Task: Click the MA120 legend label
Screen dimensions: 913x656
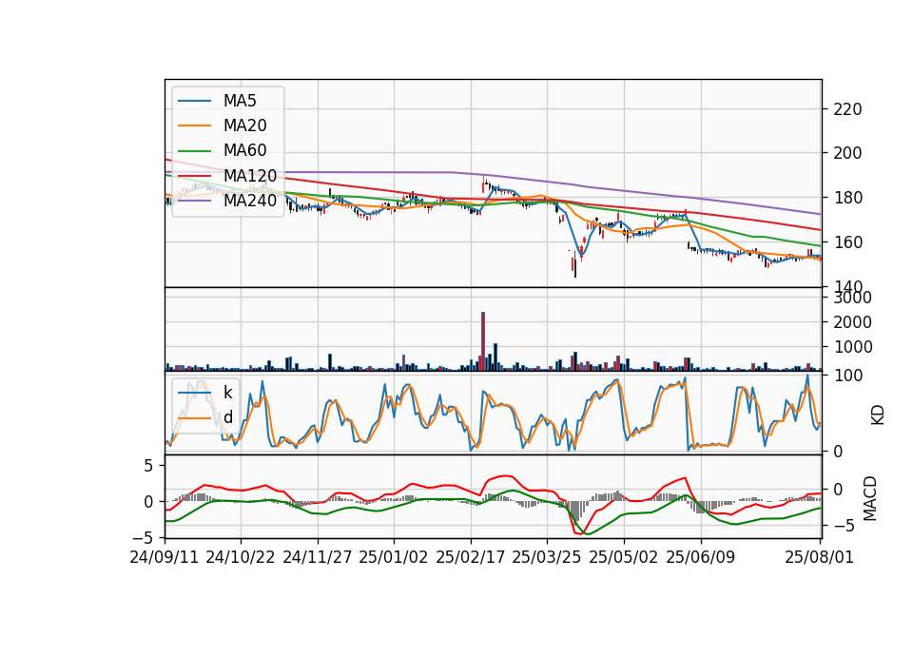Action: point(250,175)
